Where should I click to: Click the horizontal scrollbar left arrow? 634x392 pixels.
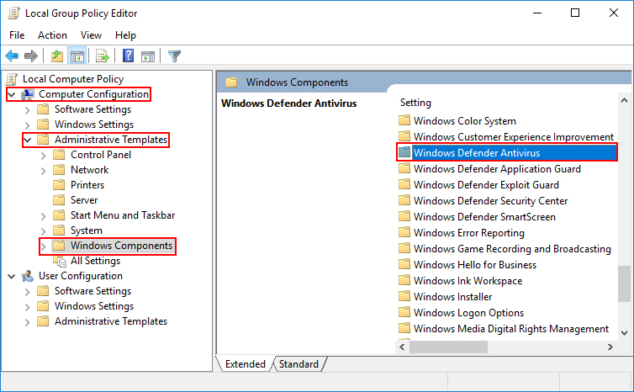pos(402,347)
